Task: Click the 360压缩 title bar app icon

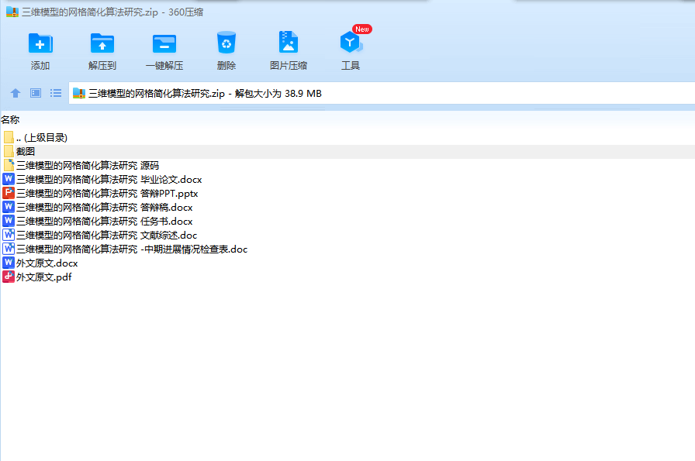Action: pos(12,12)
